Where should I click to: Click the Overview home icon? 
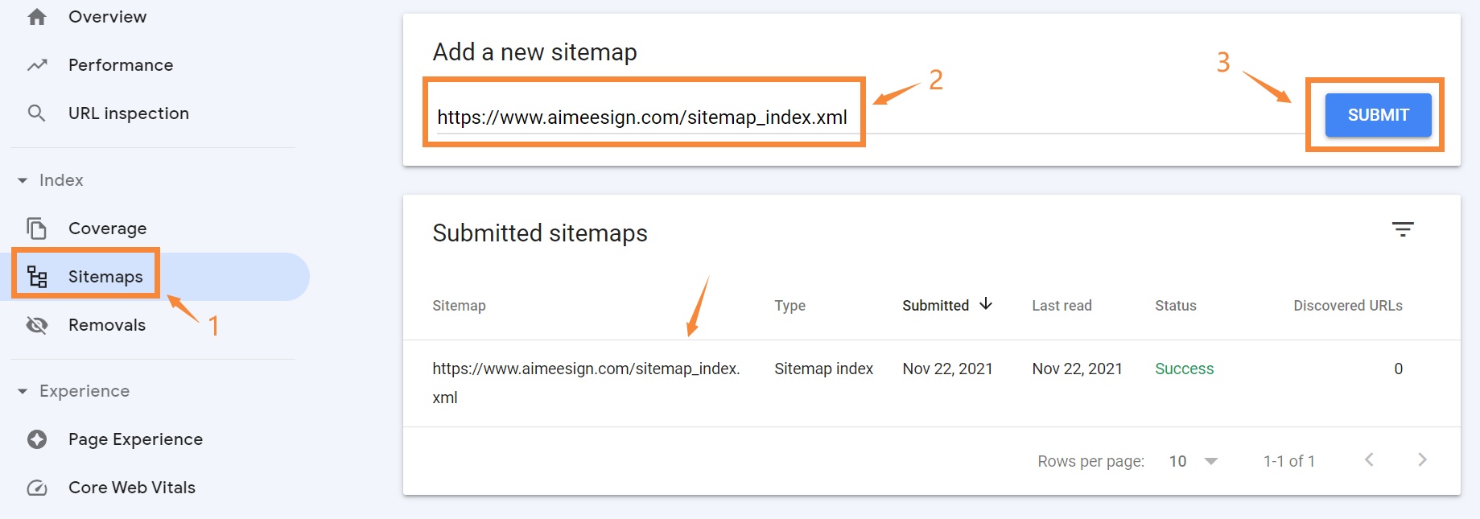(x=37, y=17)
